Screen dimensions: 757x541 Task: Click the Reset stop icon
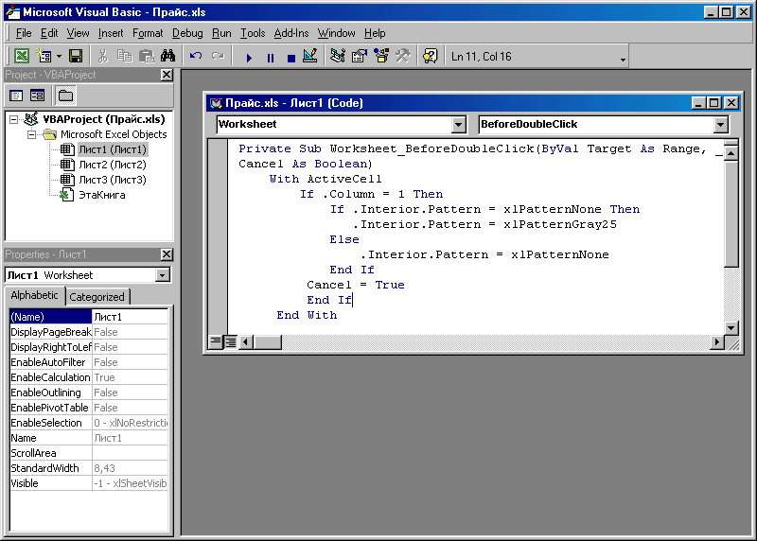coord(291,58)
